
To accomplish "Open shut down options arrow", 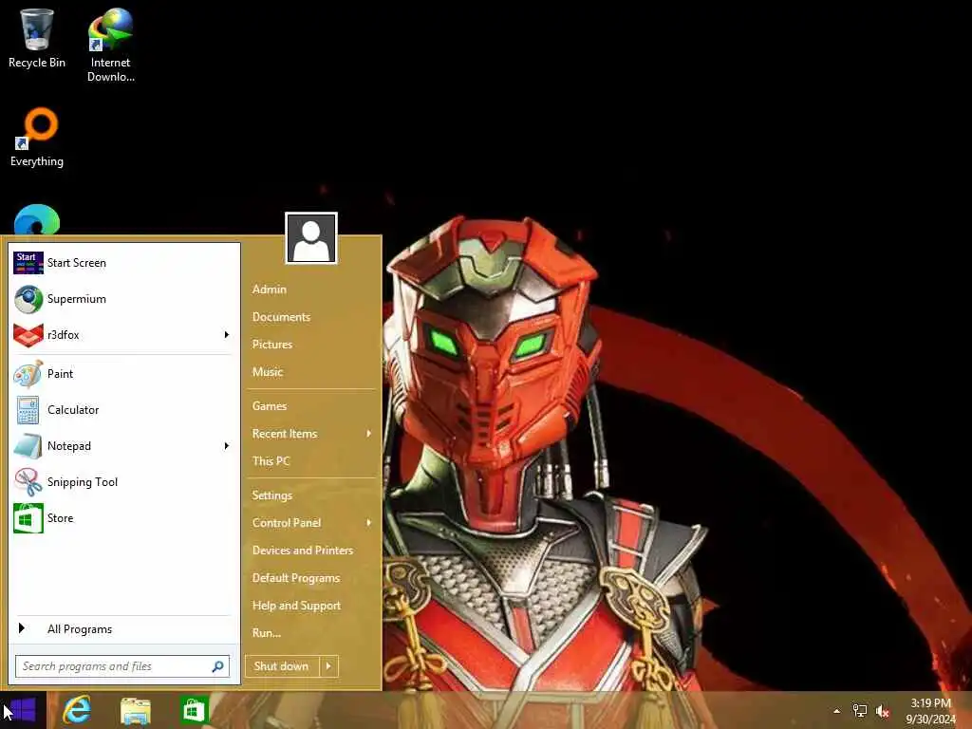I will (x=328, y=666).
